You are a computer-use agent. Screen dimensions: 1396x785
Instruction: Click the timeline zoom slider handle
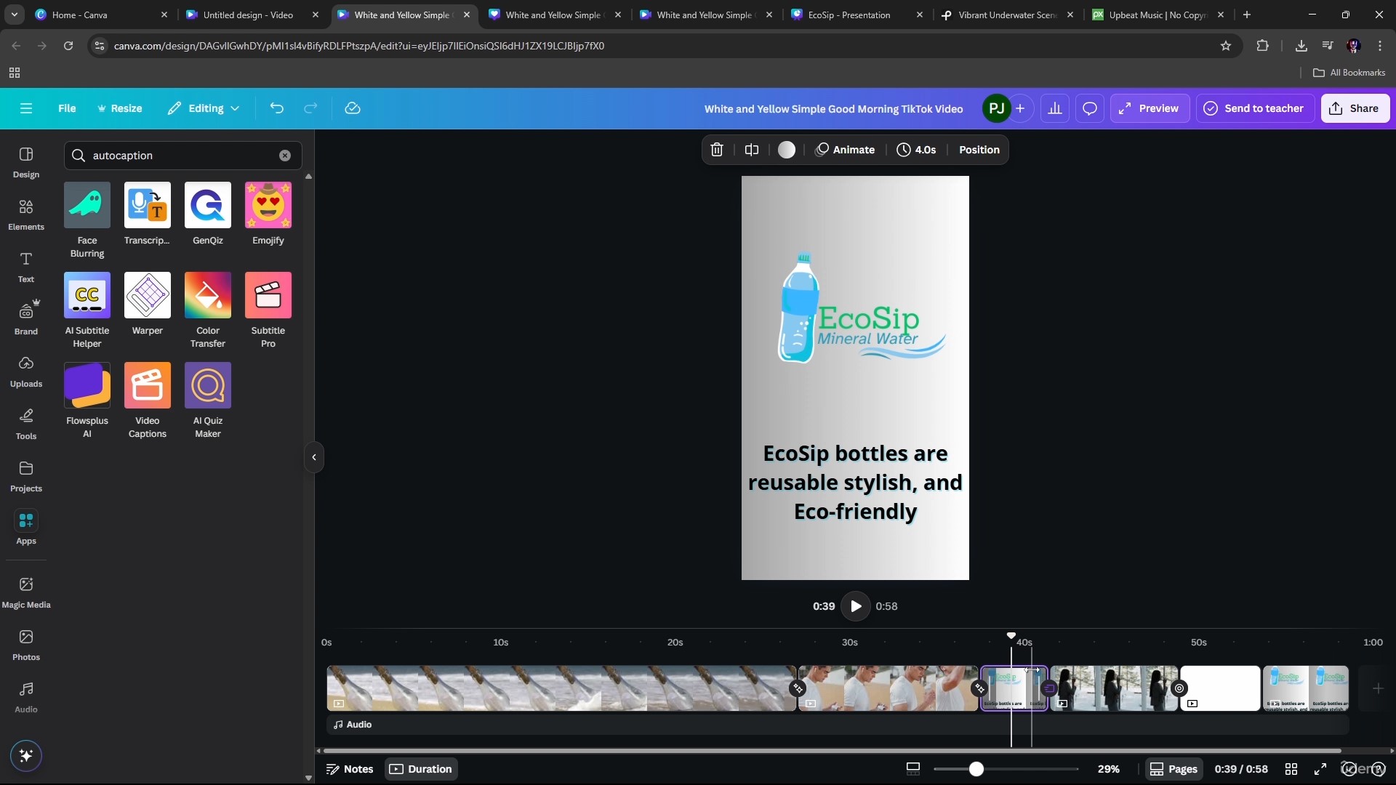tap(976, 769)
